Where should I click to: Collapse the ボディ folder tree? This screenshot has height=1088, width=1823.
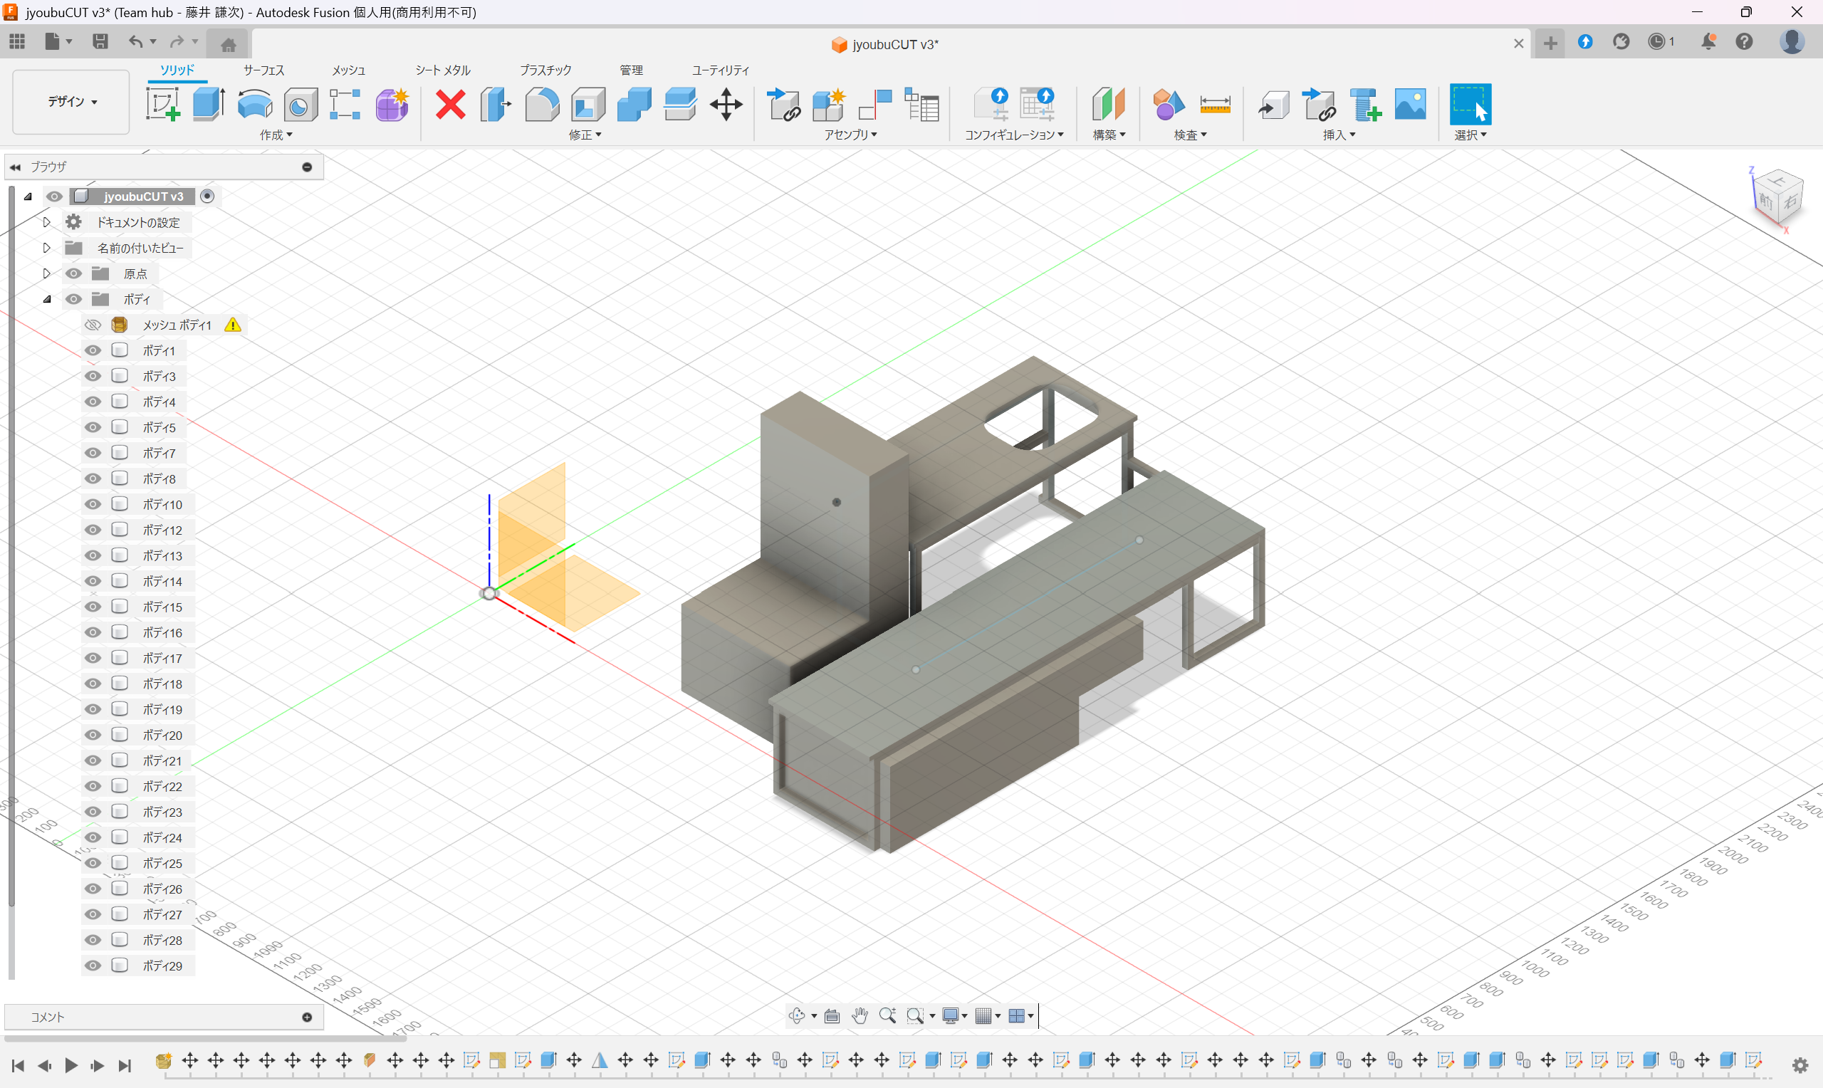[47, 299]
